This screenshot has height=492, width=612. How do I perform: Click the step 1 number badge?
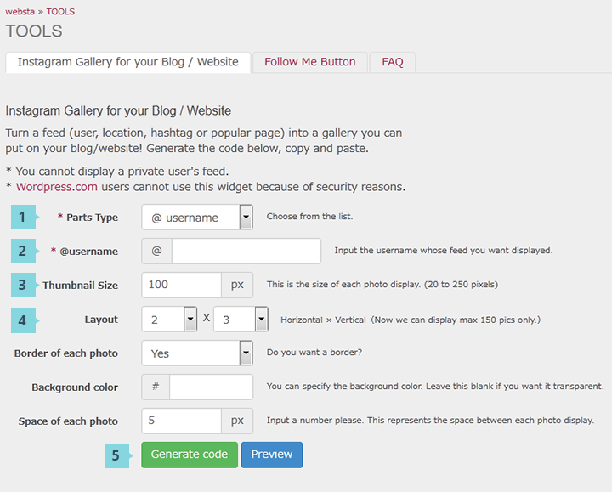click(x=24, y=217)
